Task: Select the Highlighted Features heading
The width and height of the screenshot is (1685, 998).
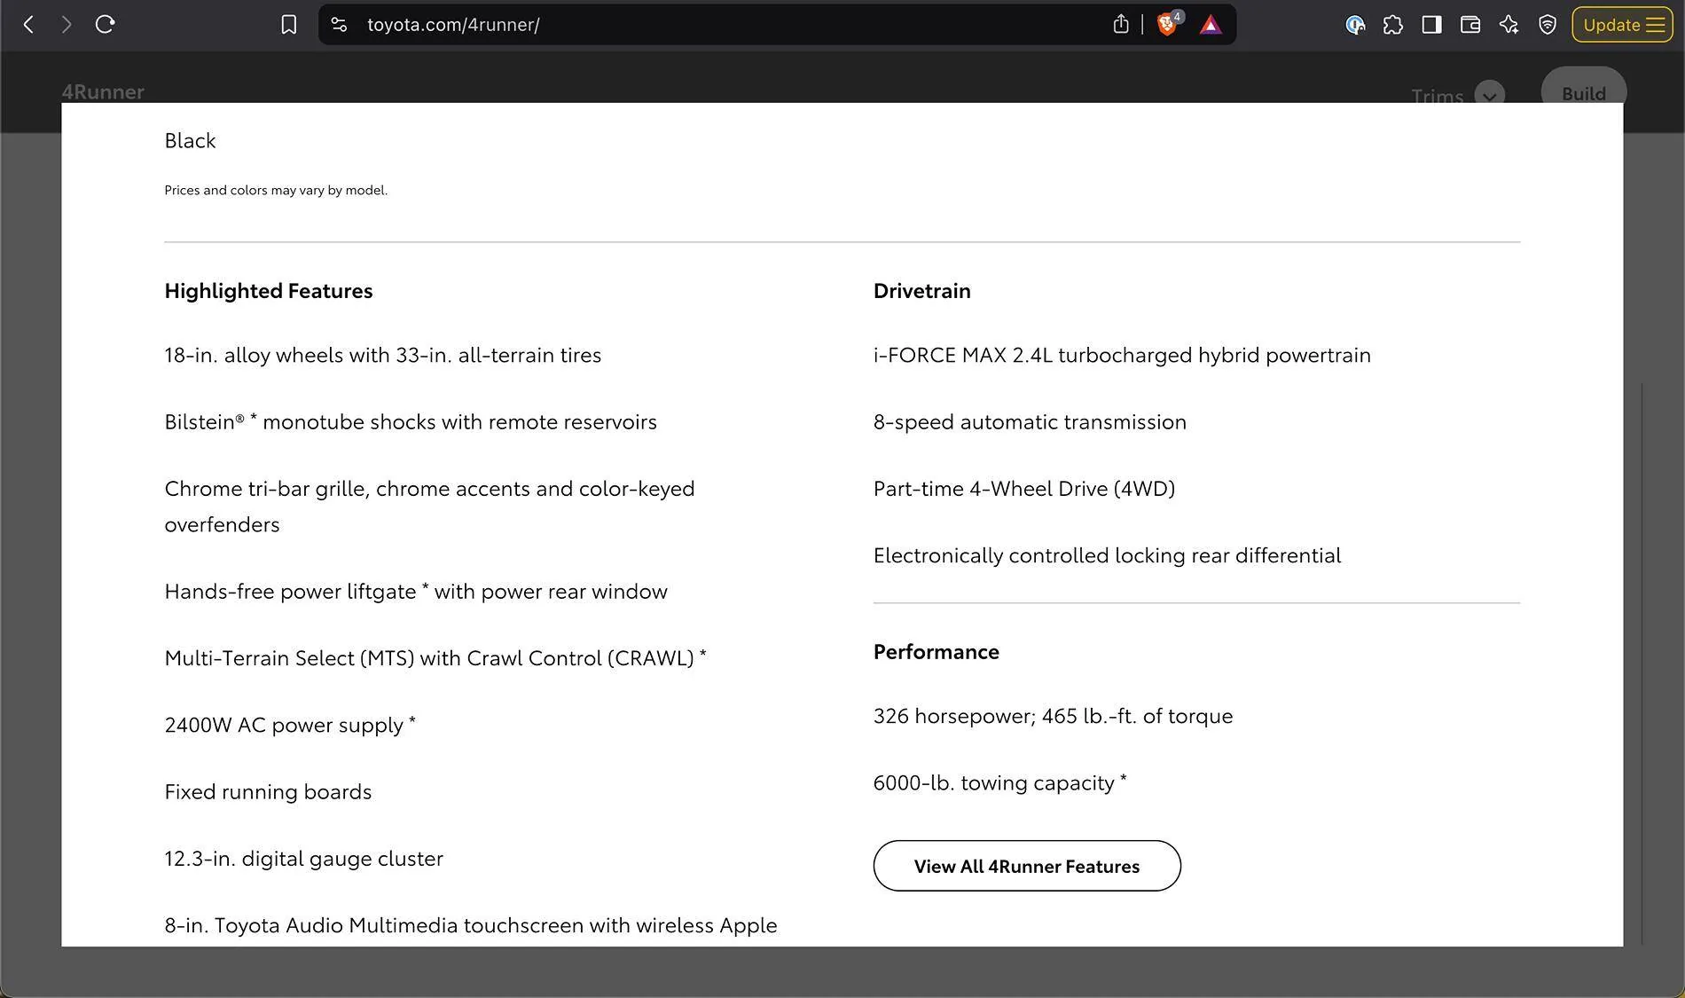Action: coord(269,291)
